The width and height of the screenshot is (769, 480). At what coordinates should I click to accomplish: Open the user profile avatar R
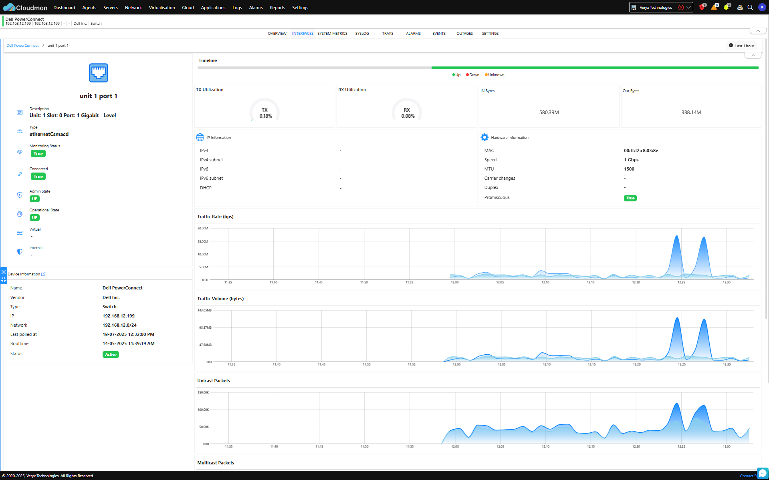click(762, 8)
